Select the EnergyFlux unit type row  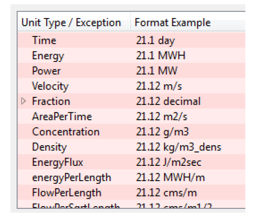coord(58,162)
